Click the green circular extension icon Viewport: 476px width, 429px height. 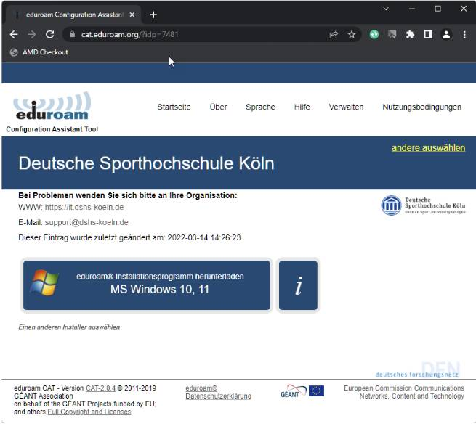374,35
